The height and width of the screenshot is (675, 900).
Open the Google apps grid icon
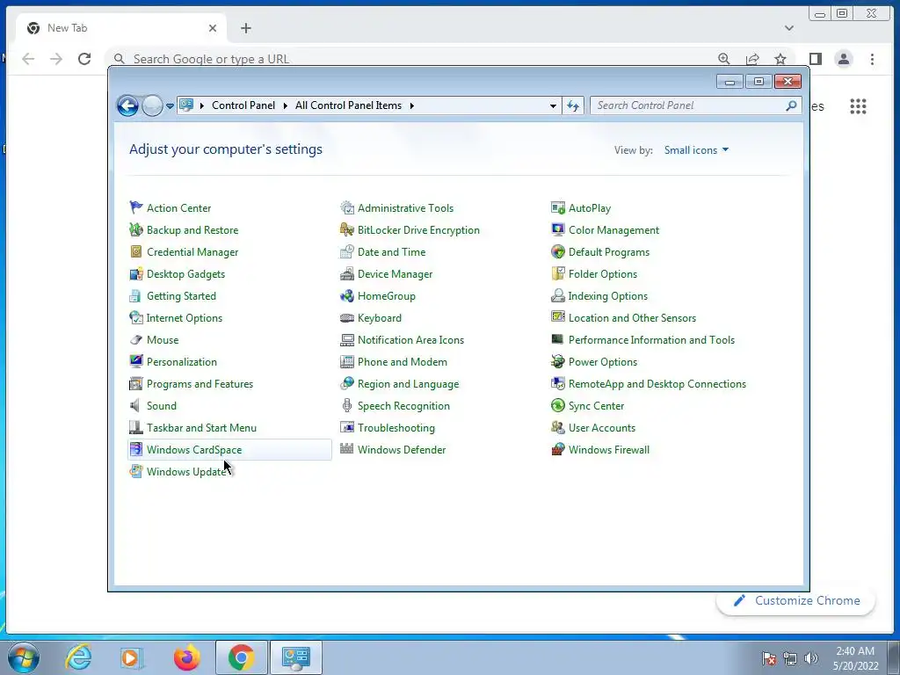(858, 106)
